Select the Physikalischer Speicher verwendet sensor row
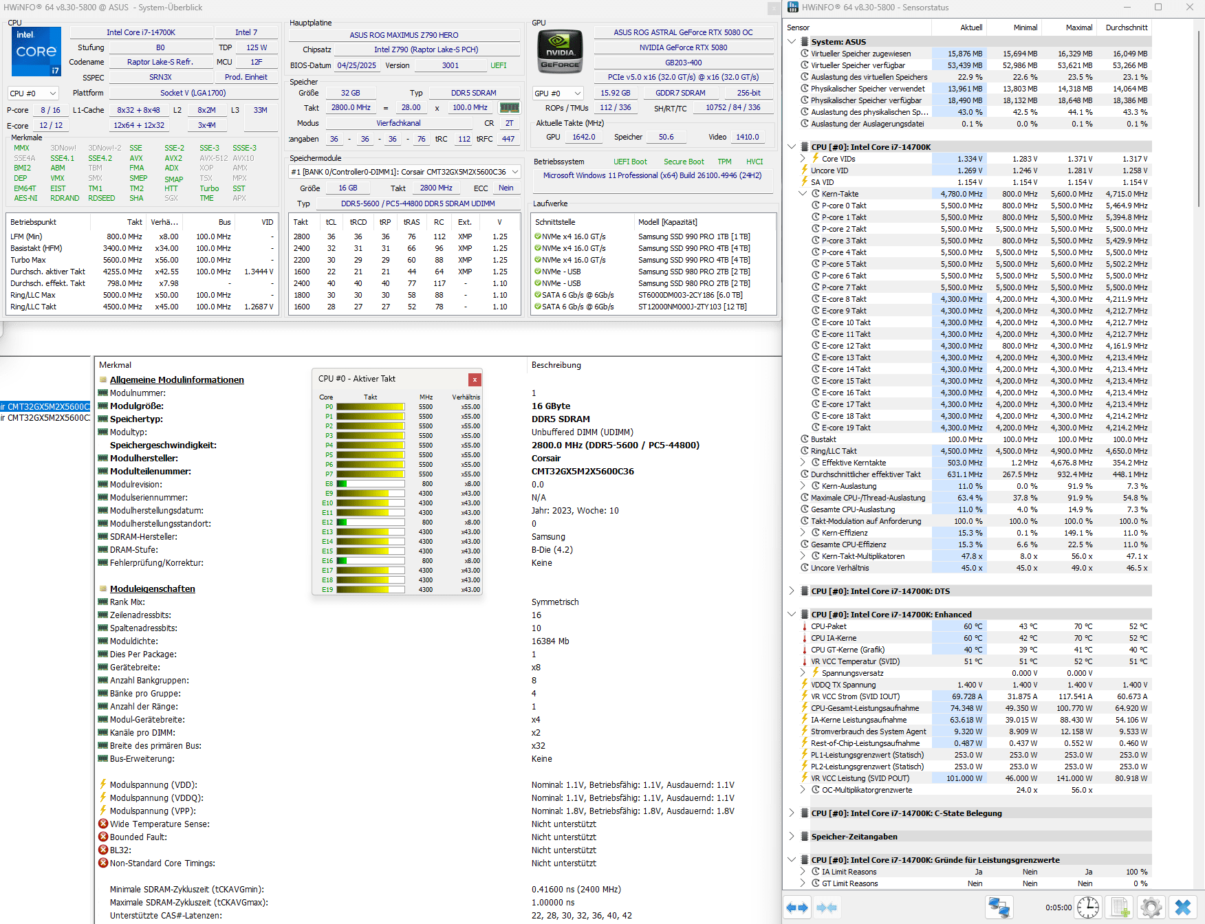Image resolution: width=1205 pixels, height=924 pixels. pyautogui.click(x=975, y=89)
